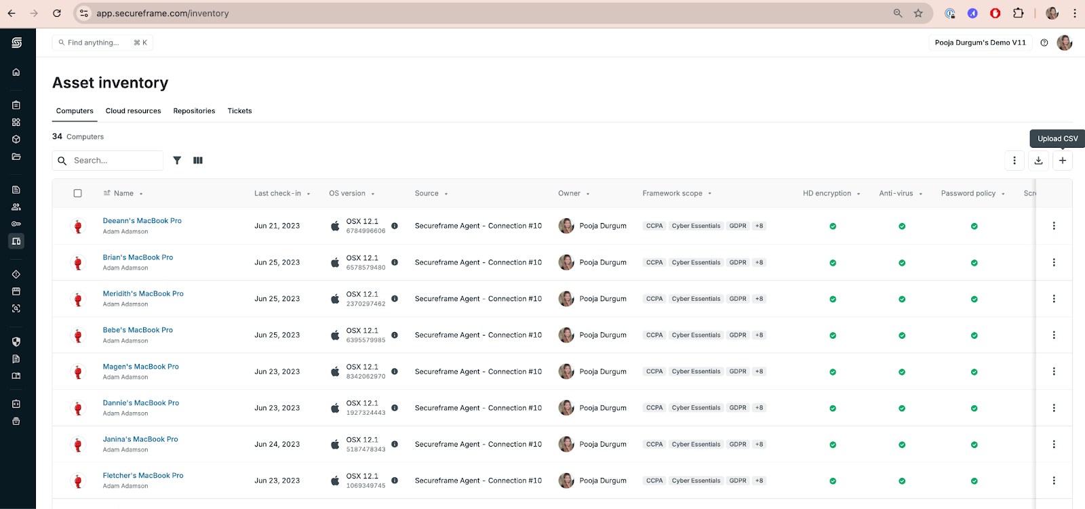This screenshot has width=1085, height=509.
Task: Switch to the Tickets tab
Action: pos(239,111)
